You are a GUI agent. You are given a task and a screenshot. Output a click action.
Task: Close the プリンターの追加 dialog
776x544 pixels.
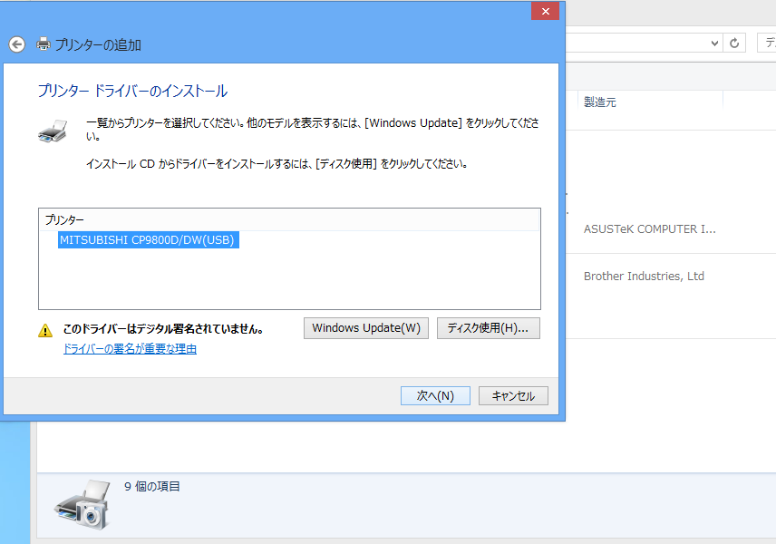click(546, 12)
